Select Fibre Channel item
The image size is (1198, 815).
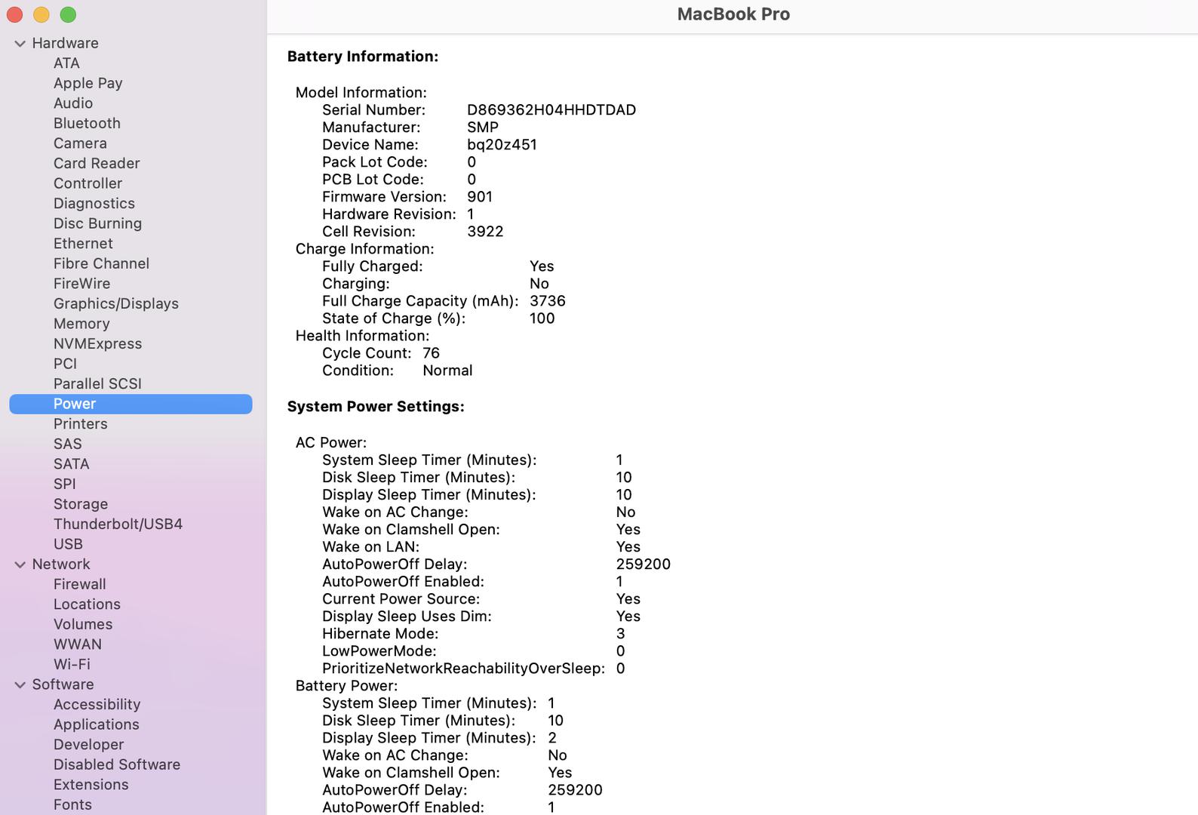pos(101,263)
